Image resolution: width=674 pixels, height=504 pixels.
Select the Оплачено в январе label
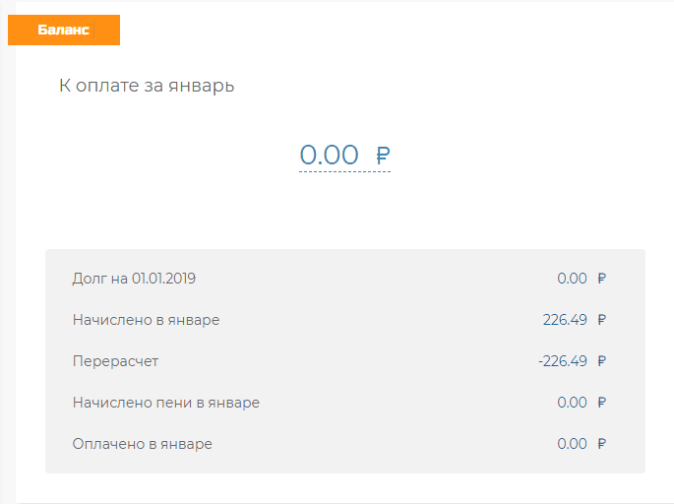[x=142, y=444]
